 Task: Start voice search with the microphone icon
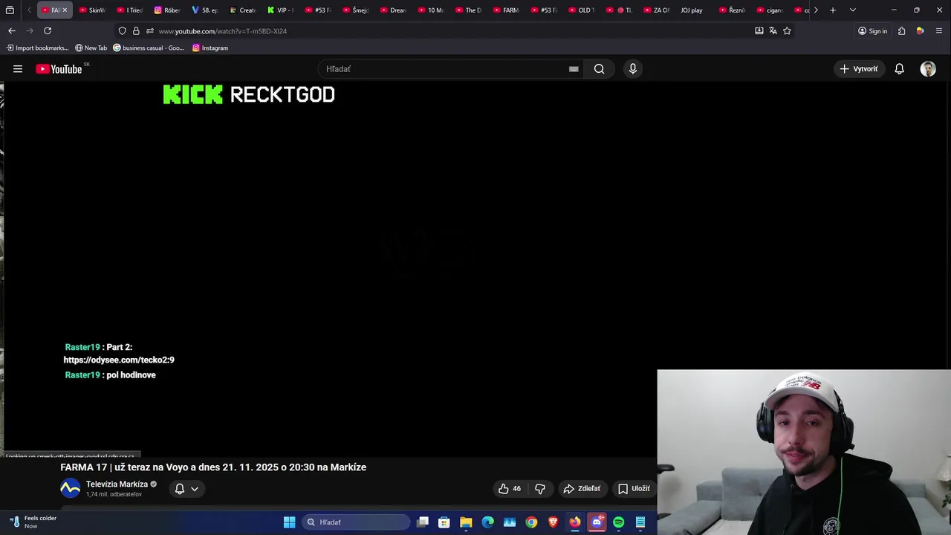[633, 69]
